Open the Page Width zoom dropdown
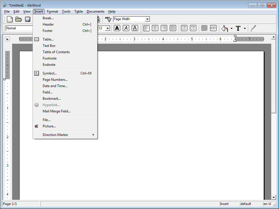 point(147,19)
